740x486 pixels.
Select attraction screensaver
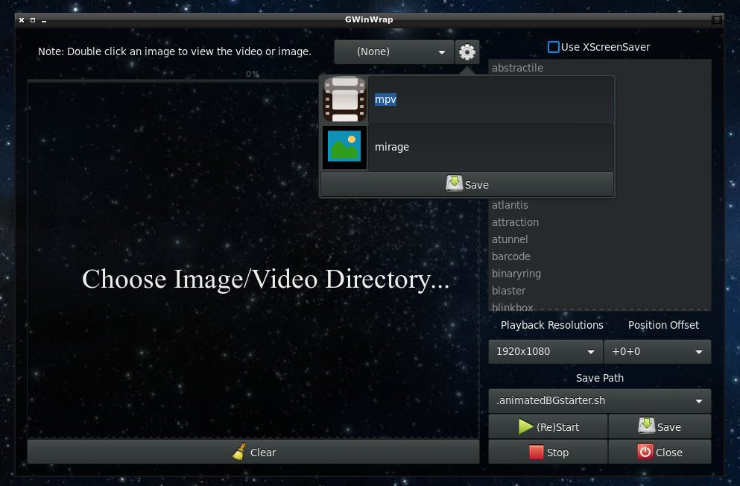tap(599, 222)
